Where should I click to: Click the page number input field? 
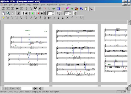[x=27, y=89]
